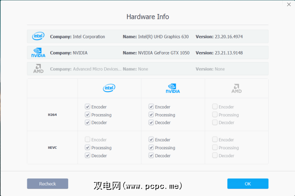Select the H264 row label
Viewport: 295px width, 196px height.
[52, 115]
